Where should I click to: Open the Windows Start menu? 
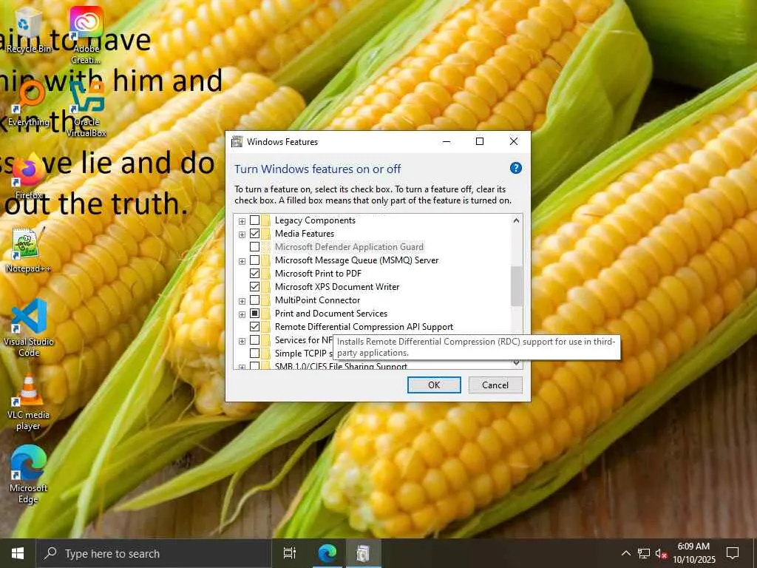pyautogui.click(x=18, y=553)
